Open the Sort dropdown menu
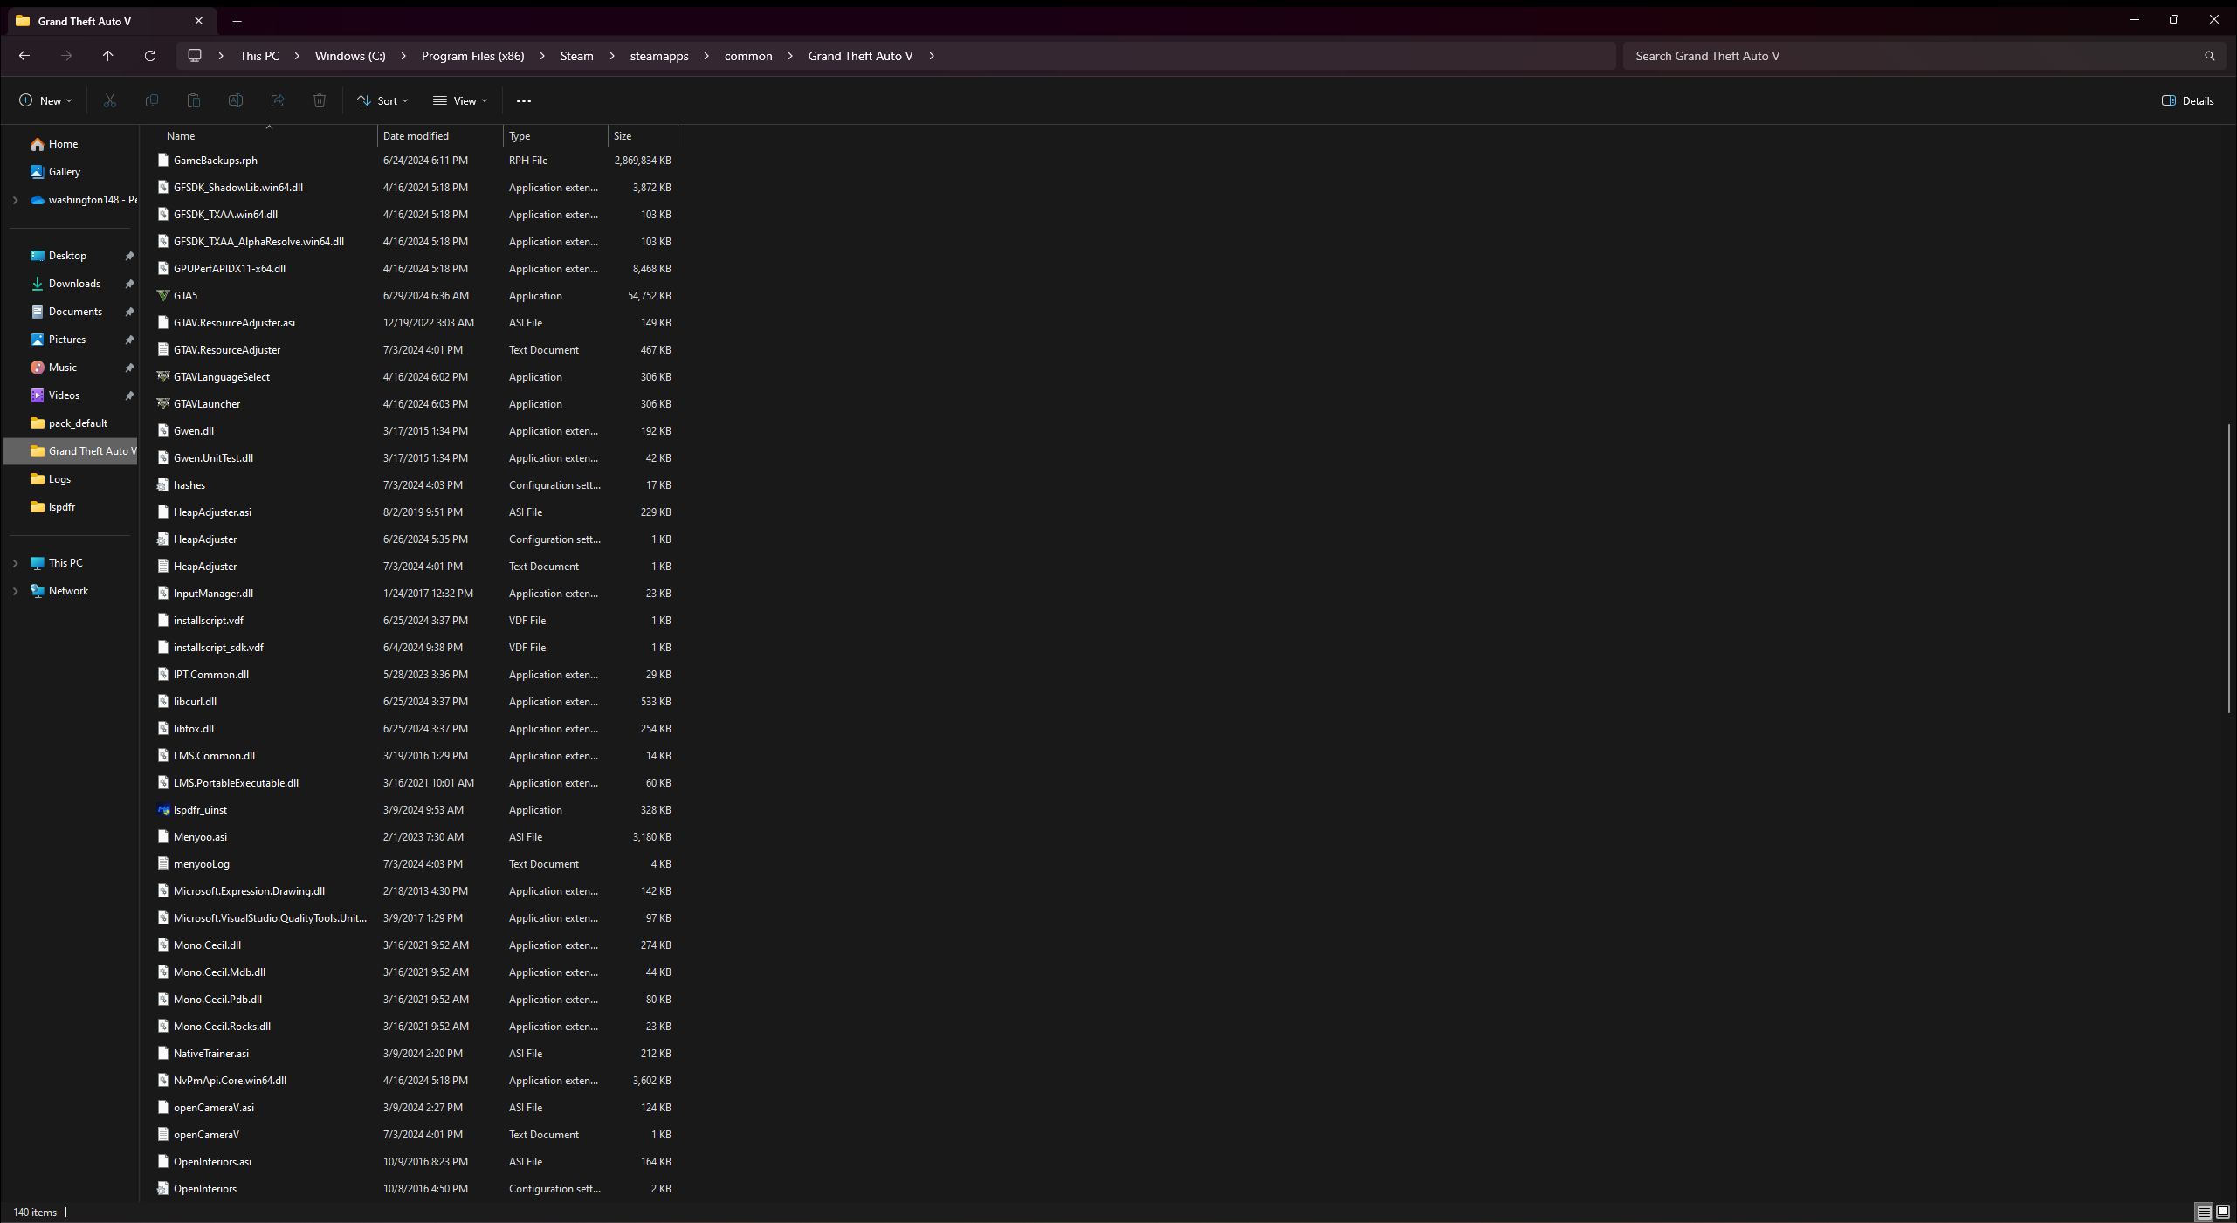This screenshot has height=1223, width=2237. point(382,101)
